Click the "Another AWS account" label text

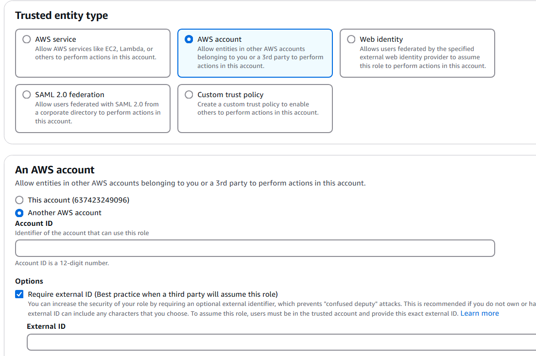pyautogui.click(x=65, y=213)
